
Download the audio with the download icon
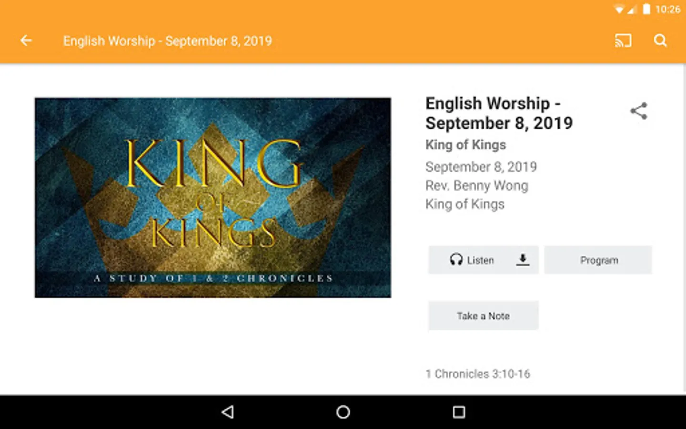(x=523, y=260)
